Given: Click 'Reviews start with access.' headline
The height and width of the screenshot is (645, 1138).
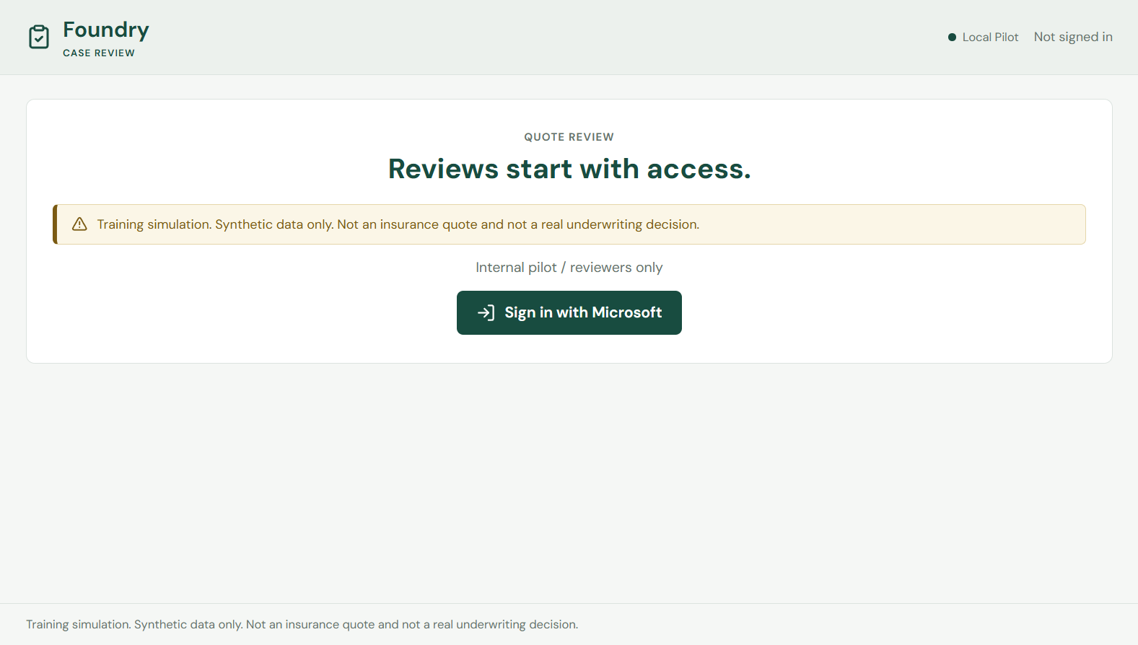Looking at the screenshot, I should (569, 169).
